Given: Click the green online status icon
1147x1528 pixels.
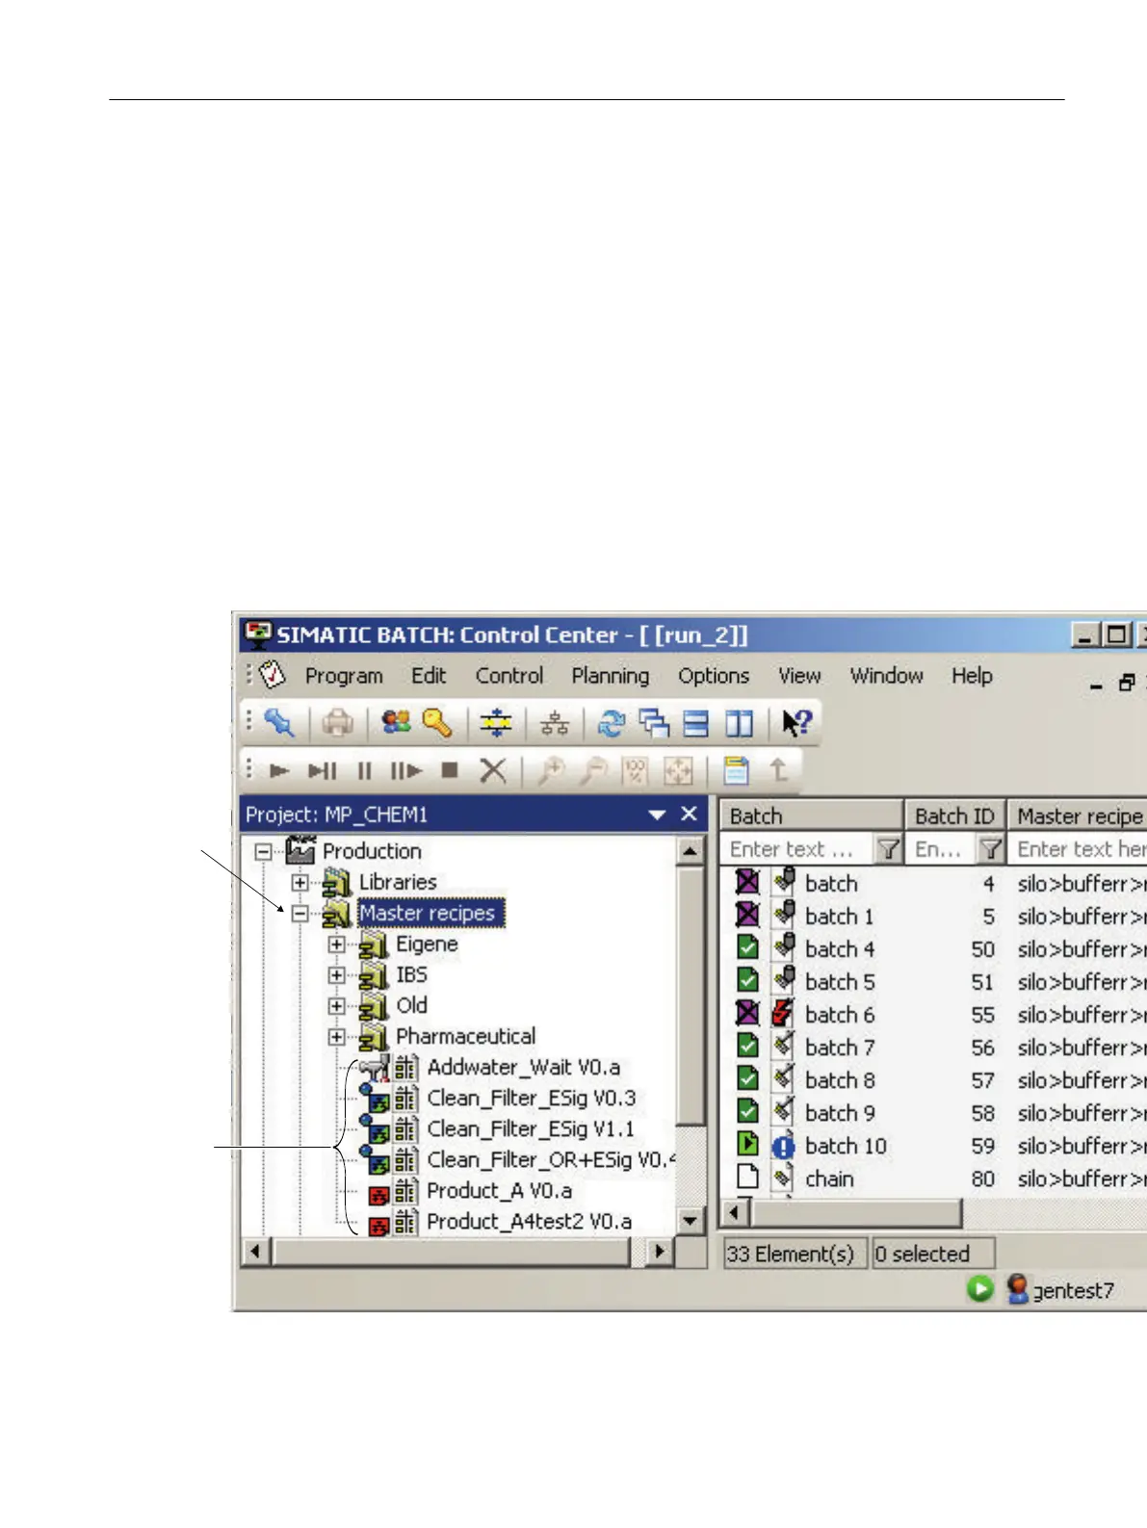Looking at the screenshot, I should click(979, 1288).
